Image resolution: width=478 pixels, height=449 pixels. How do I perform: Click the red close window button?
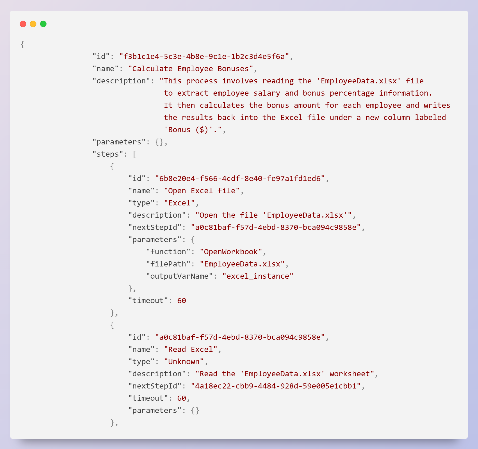point(23,24)
